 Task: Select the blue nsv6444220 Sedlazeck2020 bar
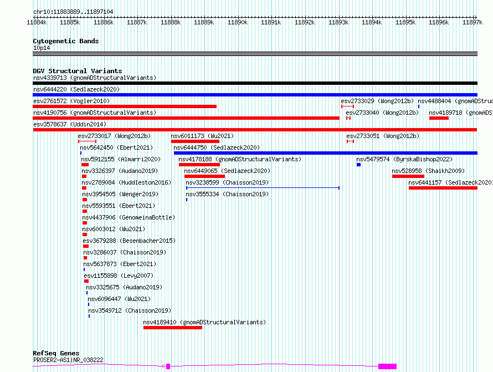pos(255,95)
